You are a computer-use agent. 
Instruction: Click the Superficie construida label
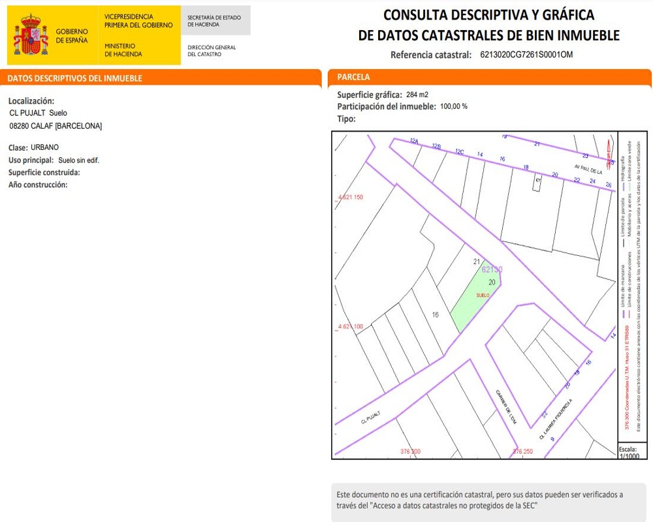point(44,172)
